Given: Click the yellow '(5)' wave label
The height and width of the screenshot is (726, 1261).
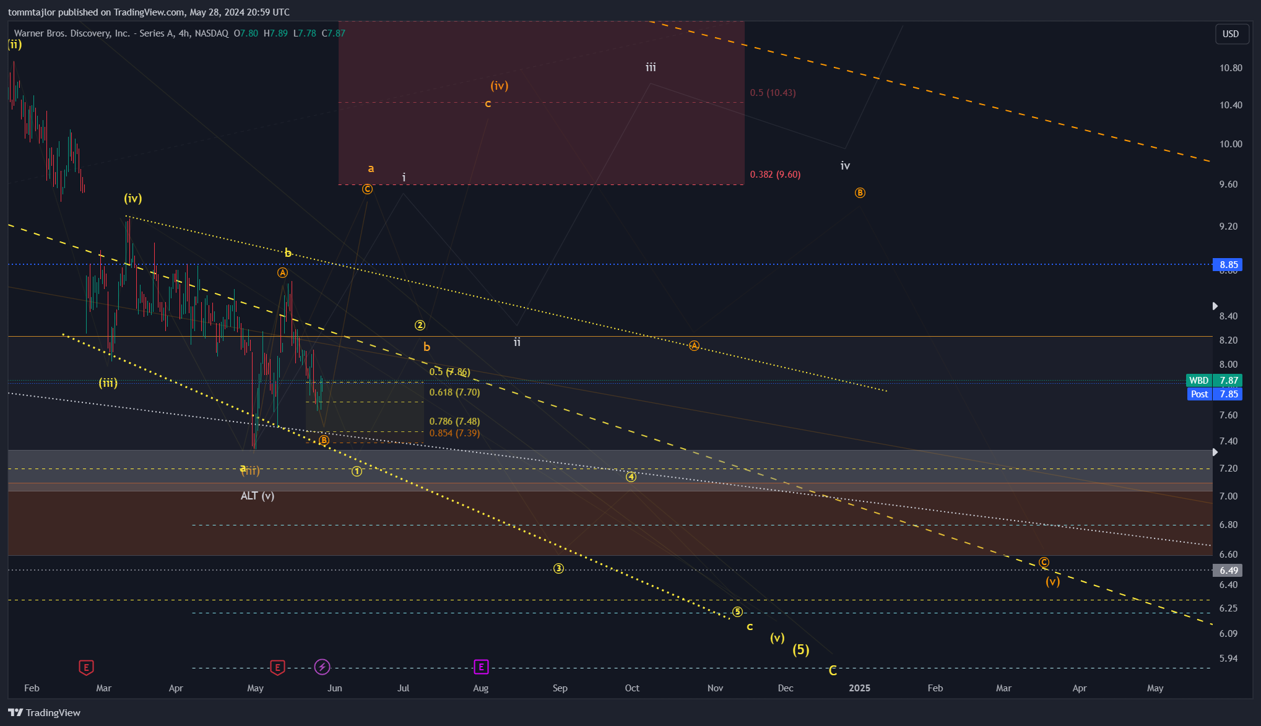Looking at the screenshot, I should [801, 649].
